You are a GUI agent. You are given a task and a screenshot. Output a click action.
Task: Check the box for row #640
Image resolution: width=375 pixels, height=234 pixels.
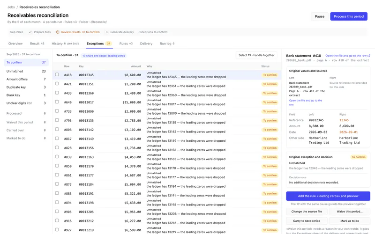pyautogui.click(x=57, y=102)
